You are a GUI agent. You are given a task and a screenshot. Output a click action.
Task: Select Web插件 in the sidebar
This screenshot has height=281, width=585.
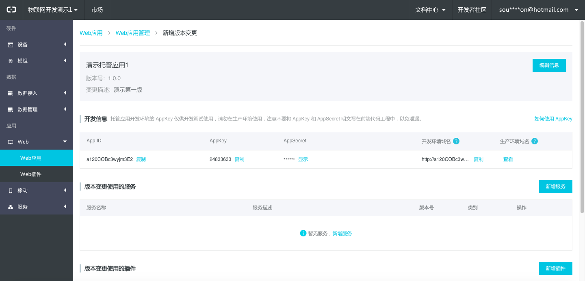tap(31, 174)
